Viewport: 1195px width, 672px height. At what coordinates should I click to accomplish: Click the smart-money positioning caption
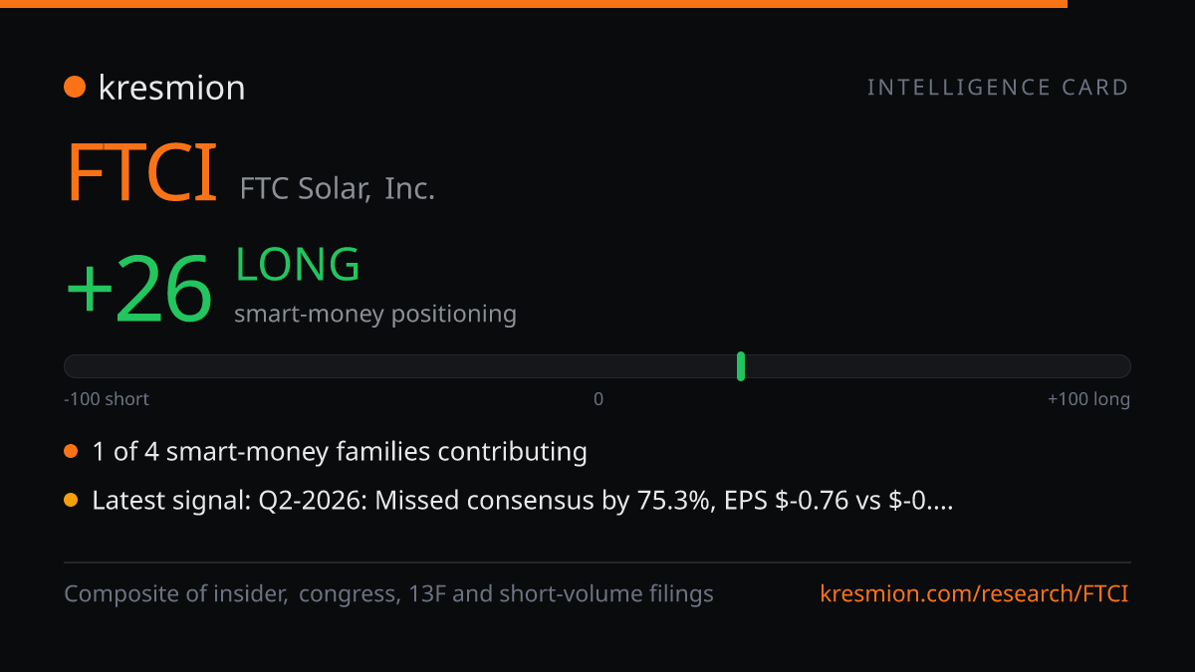[375, 314]
